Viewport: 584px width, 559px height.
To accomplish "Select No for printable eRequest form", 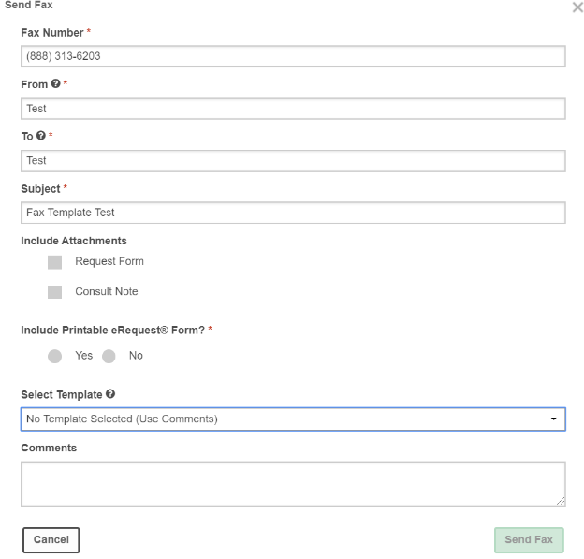I will [109, 356].
